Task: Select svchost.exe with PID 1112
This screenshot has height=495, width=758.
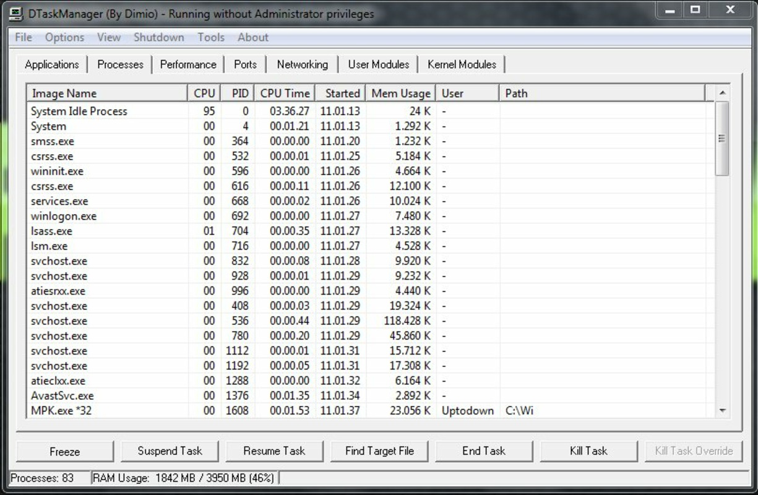Action: (x=370, y=351)
